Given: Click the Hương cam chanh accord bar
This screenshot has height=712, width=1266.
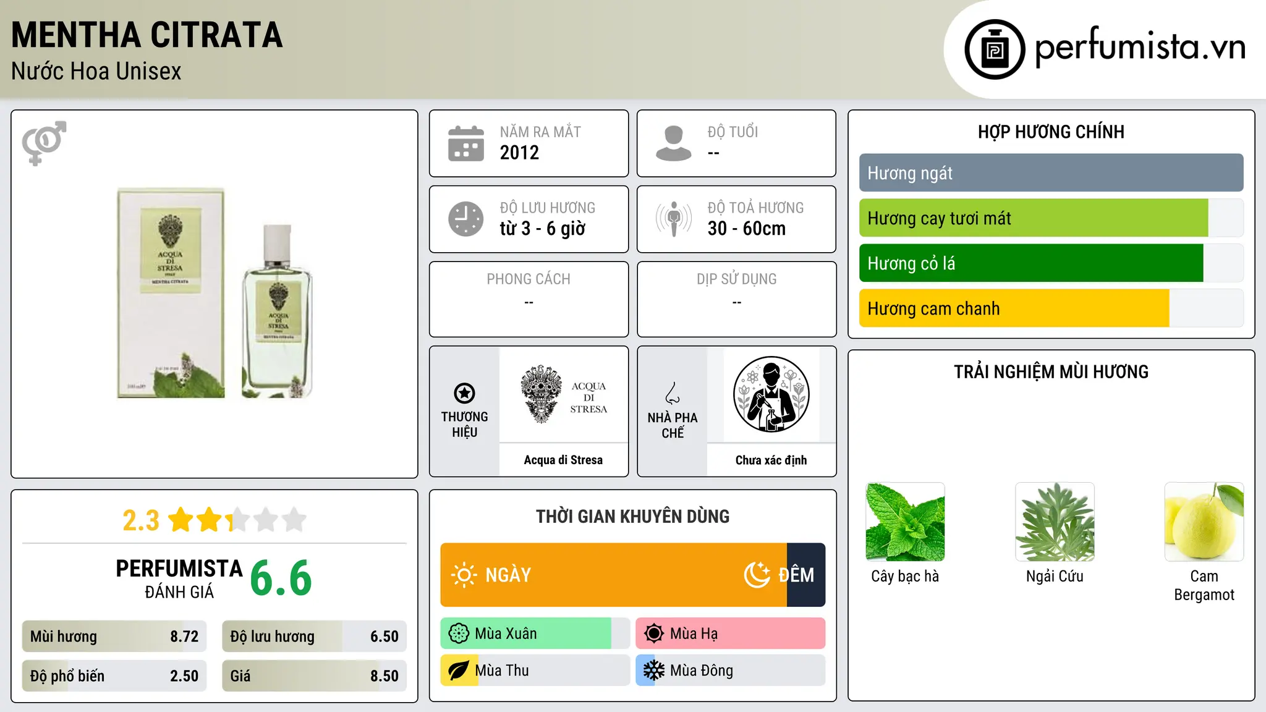Looking at the screenshot, I should [x=1051, y=308].
